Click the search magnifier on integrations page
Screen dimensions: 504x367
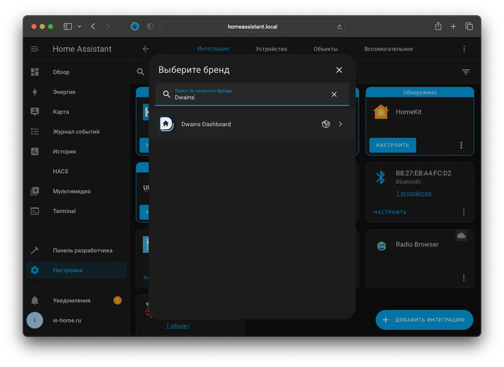[141, 72]
